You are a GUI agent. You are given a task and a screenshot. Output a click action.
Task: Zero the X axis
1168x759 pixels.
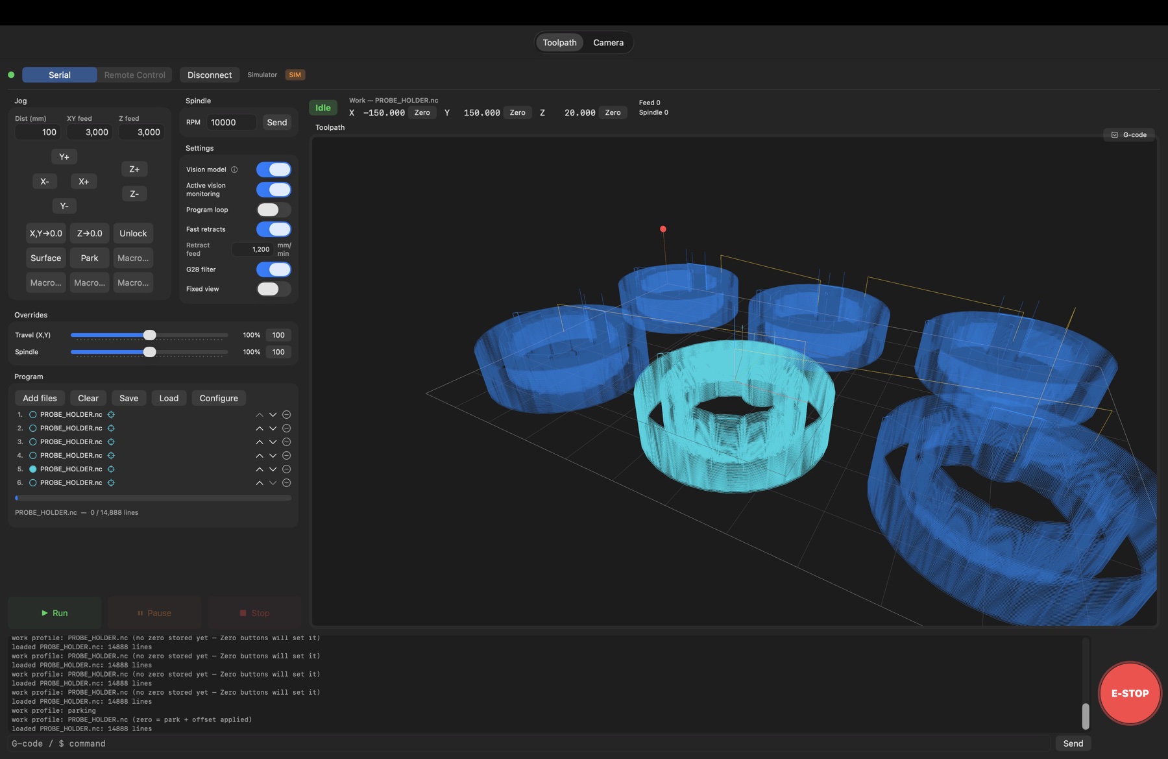click(x=422, y=112)
